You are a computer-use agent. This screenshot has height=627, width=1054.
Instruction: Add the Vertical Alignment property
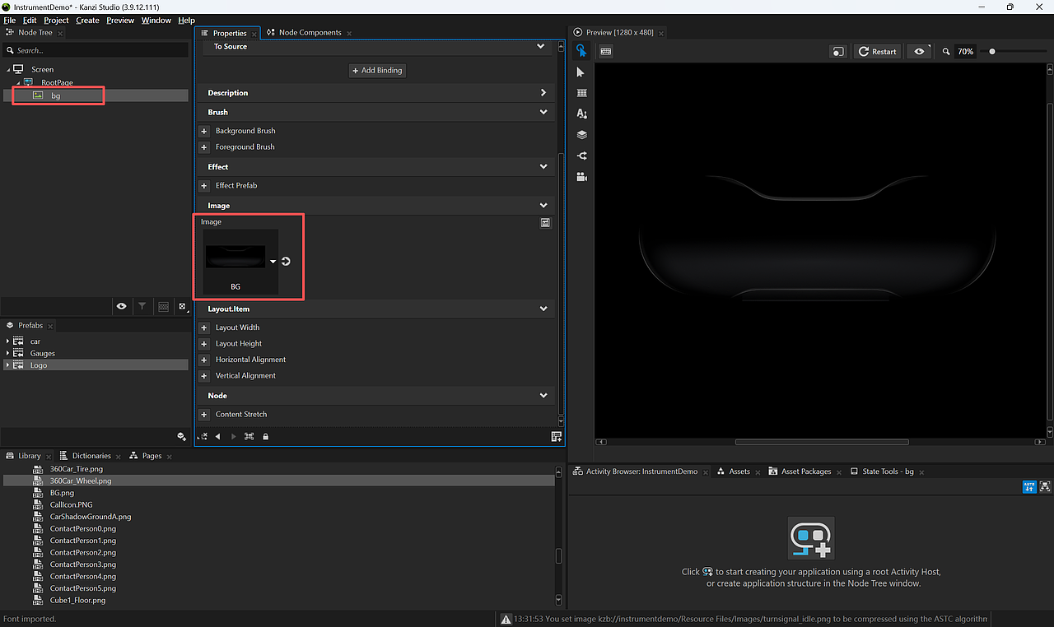tap(204, 376)
